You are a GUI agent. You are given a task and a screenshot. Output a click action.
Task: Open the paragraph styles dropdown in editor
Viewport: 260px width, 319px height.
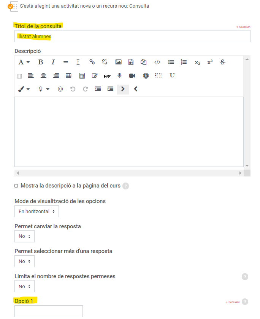[24, 62]
